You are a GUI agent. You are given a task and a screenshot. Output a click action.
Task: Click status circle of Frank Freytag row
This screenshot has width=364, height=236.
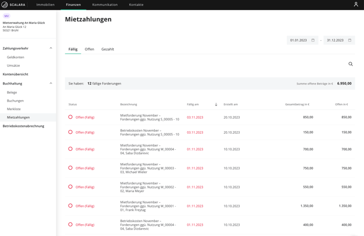click(x=70, y=205)
